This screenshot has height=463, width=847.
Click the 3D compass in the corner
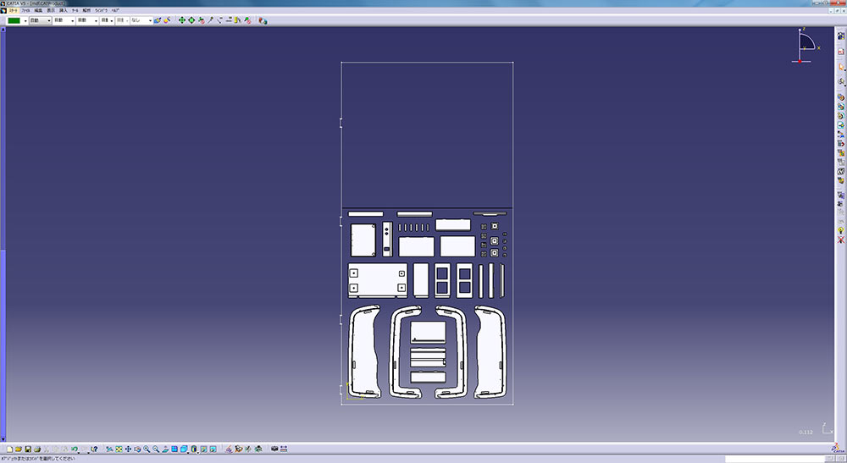[805, 45]
